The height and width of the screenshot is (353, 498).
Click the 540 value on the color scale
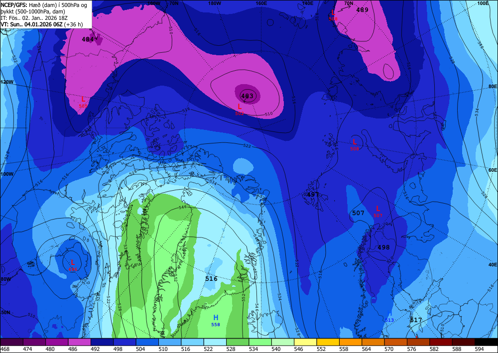click(276, 349)
